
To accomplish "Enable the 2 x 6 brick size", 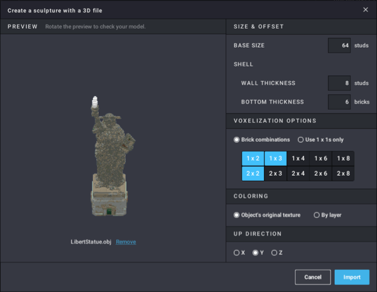I will (x=320, y=173).
